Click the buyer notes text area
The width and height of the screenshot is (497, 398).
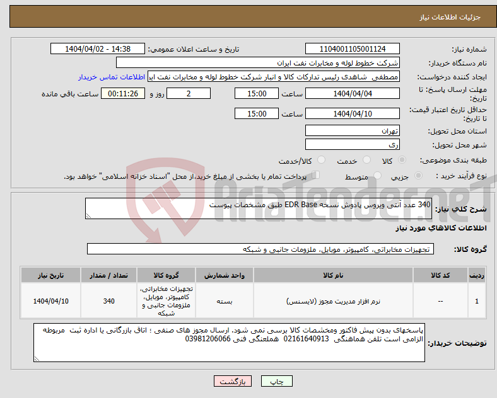point(229,343)
